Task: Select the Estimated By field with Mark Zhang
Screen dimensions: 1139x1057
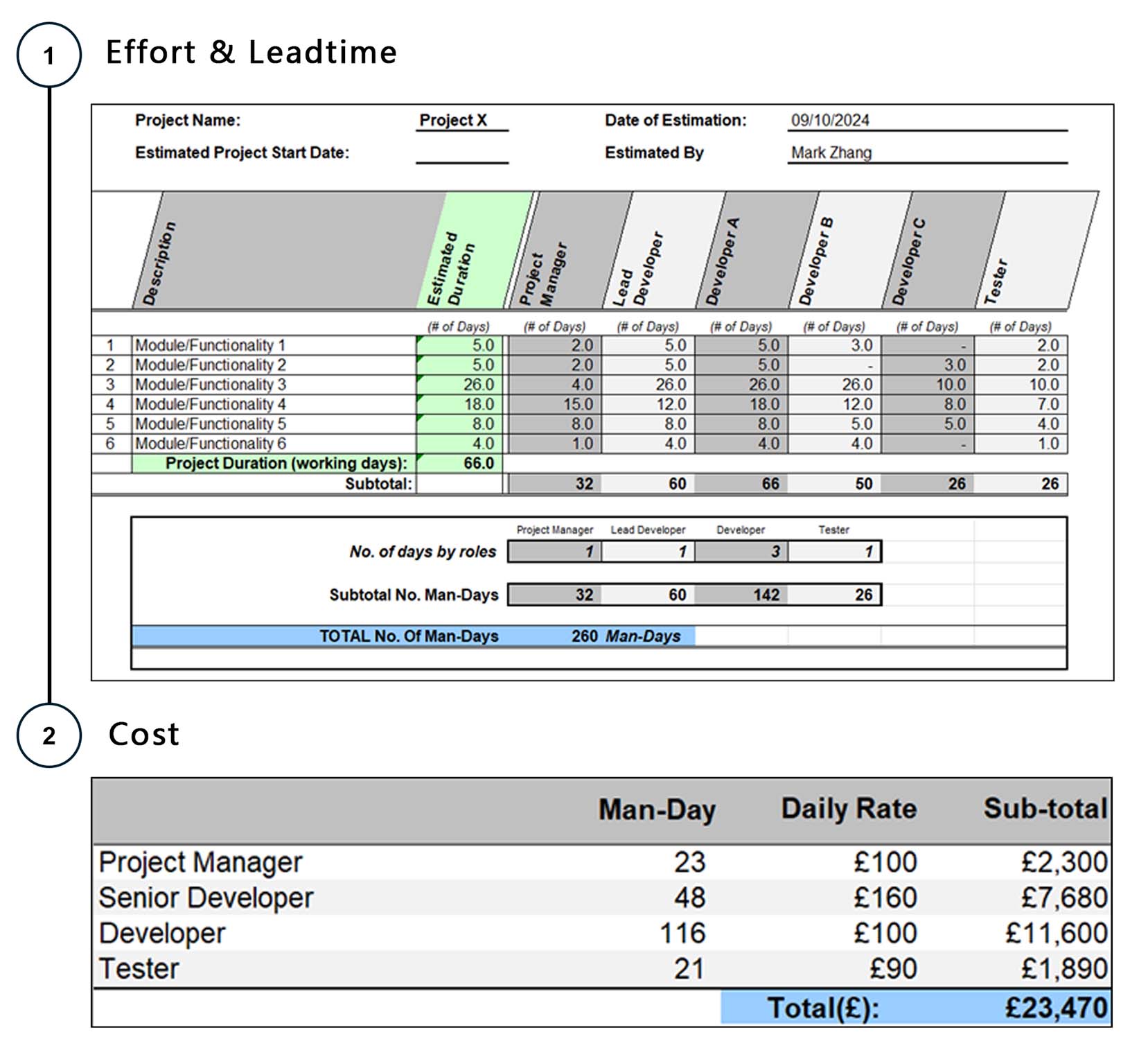Action: pyautogui.click(x=926, y=153)
